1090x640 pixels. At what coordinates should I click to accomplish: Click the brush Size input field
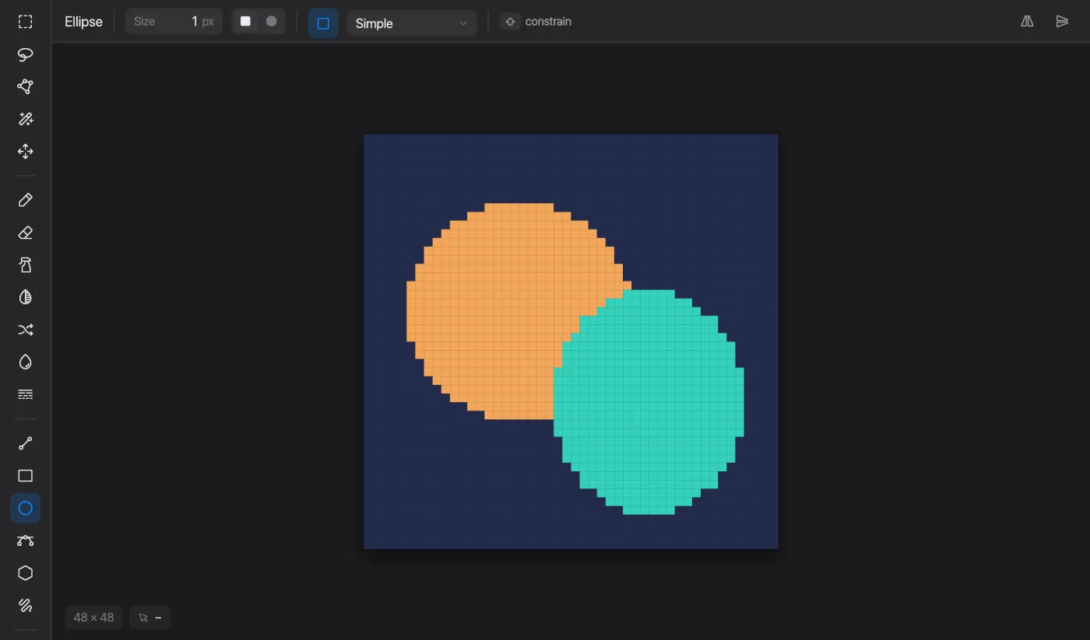pos(174,22)
